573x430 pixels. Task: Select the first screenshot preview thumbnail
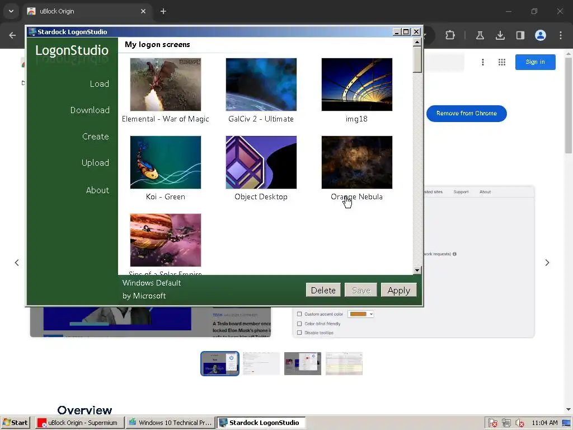tap(219, 363)
